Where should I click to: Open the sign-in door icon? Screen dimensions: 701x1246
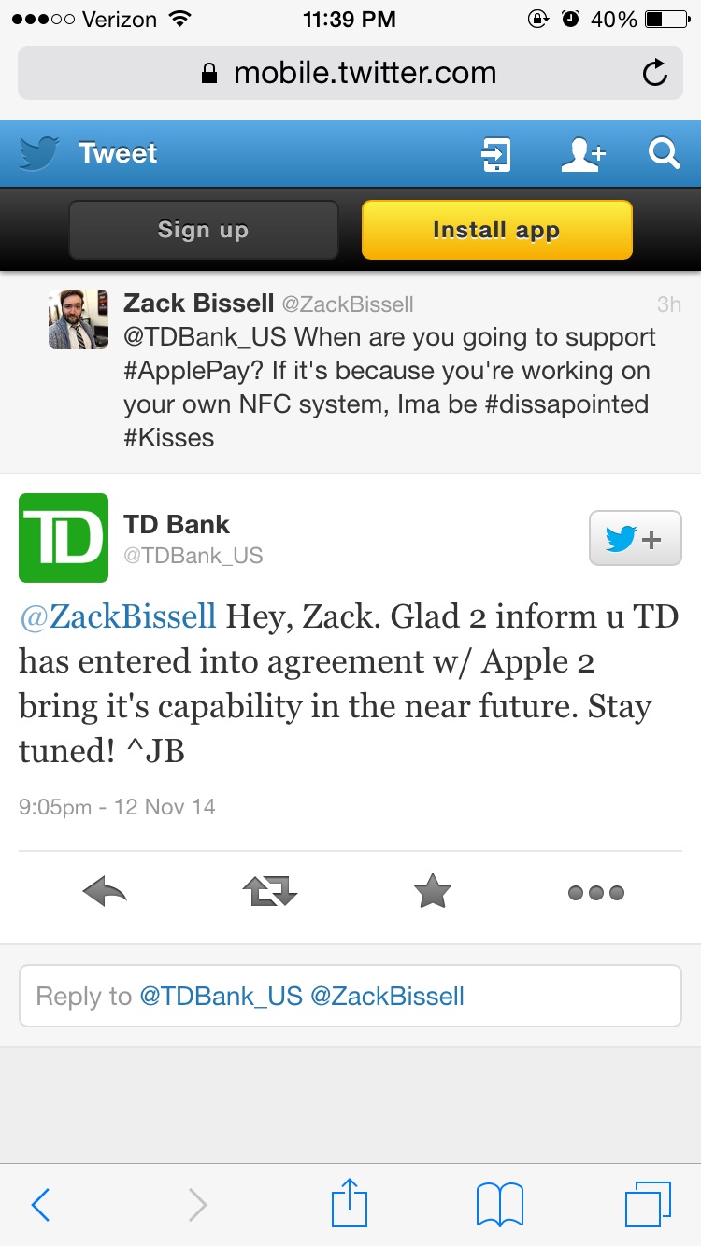(x=495, y=154)
